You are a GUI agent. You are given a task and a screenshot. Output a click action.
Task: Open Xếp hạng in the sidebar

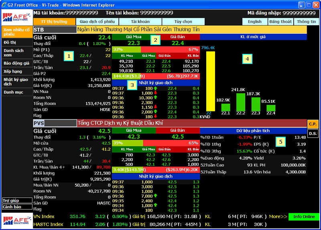pos(17,72)
